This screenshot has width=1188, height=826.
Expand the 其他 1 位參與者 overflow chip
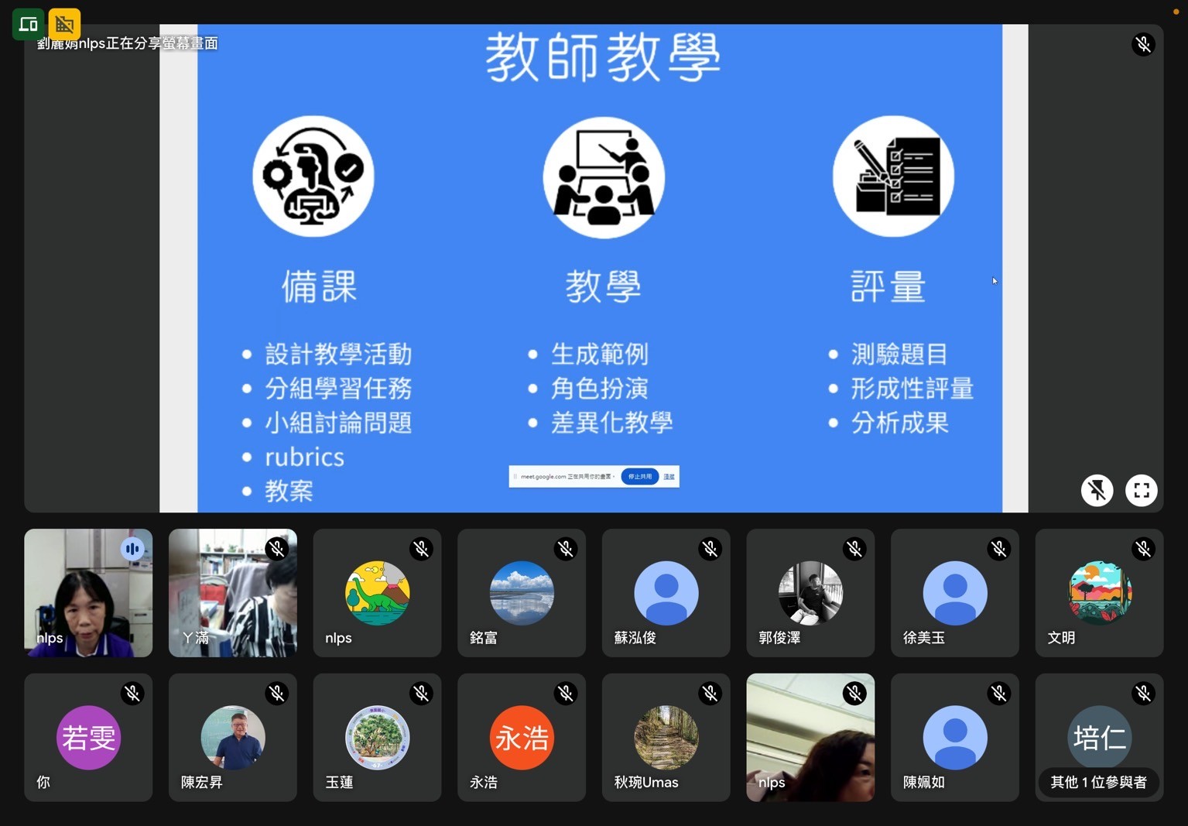(1098, 782)
